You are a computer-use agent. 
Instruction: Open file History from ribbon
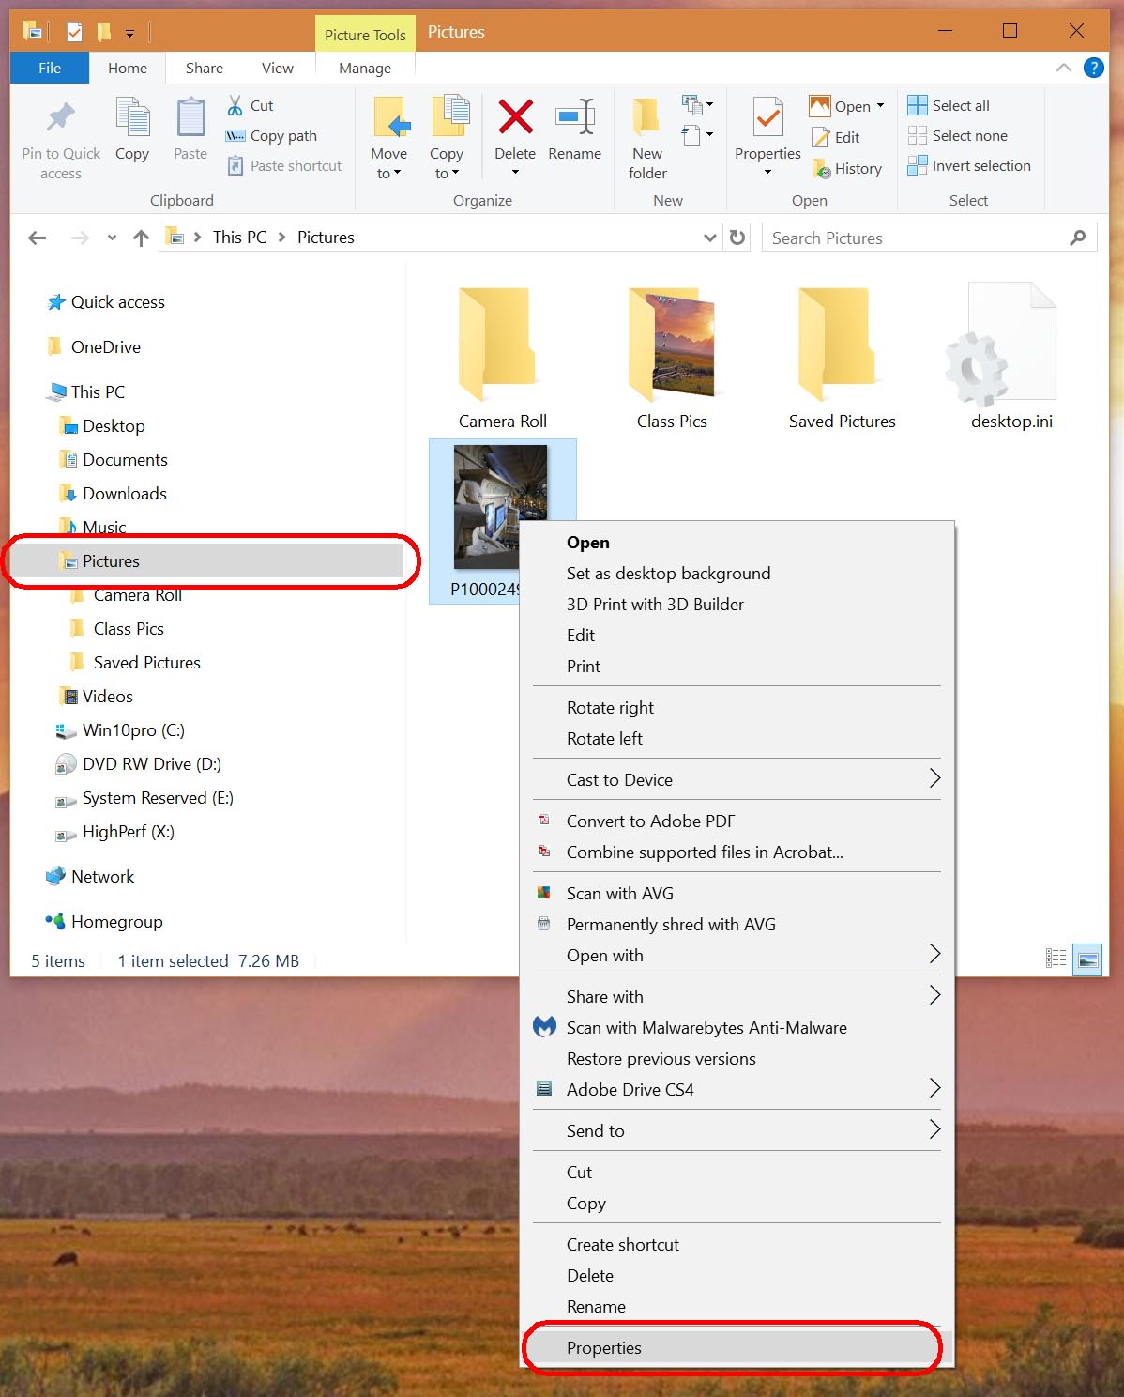[x=847, y=169]
